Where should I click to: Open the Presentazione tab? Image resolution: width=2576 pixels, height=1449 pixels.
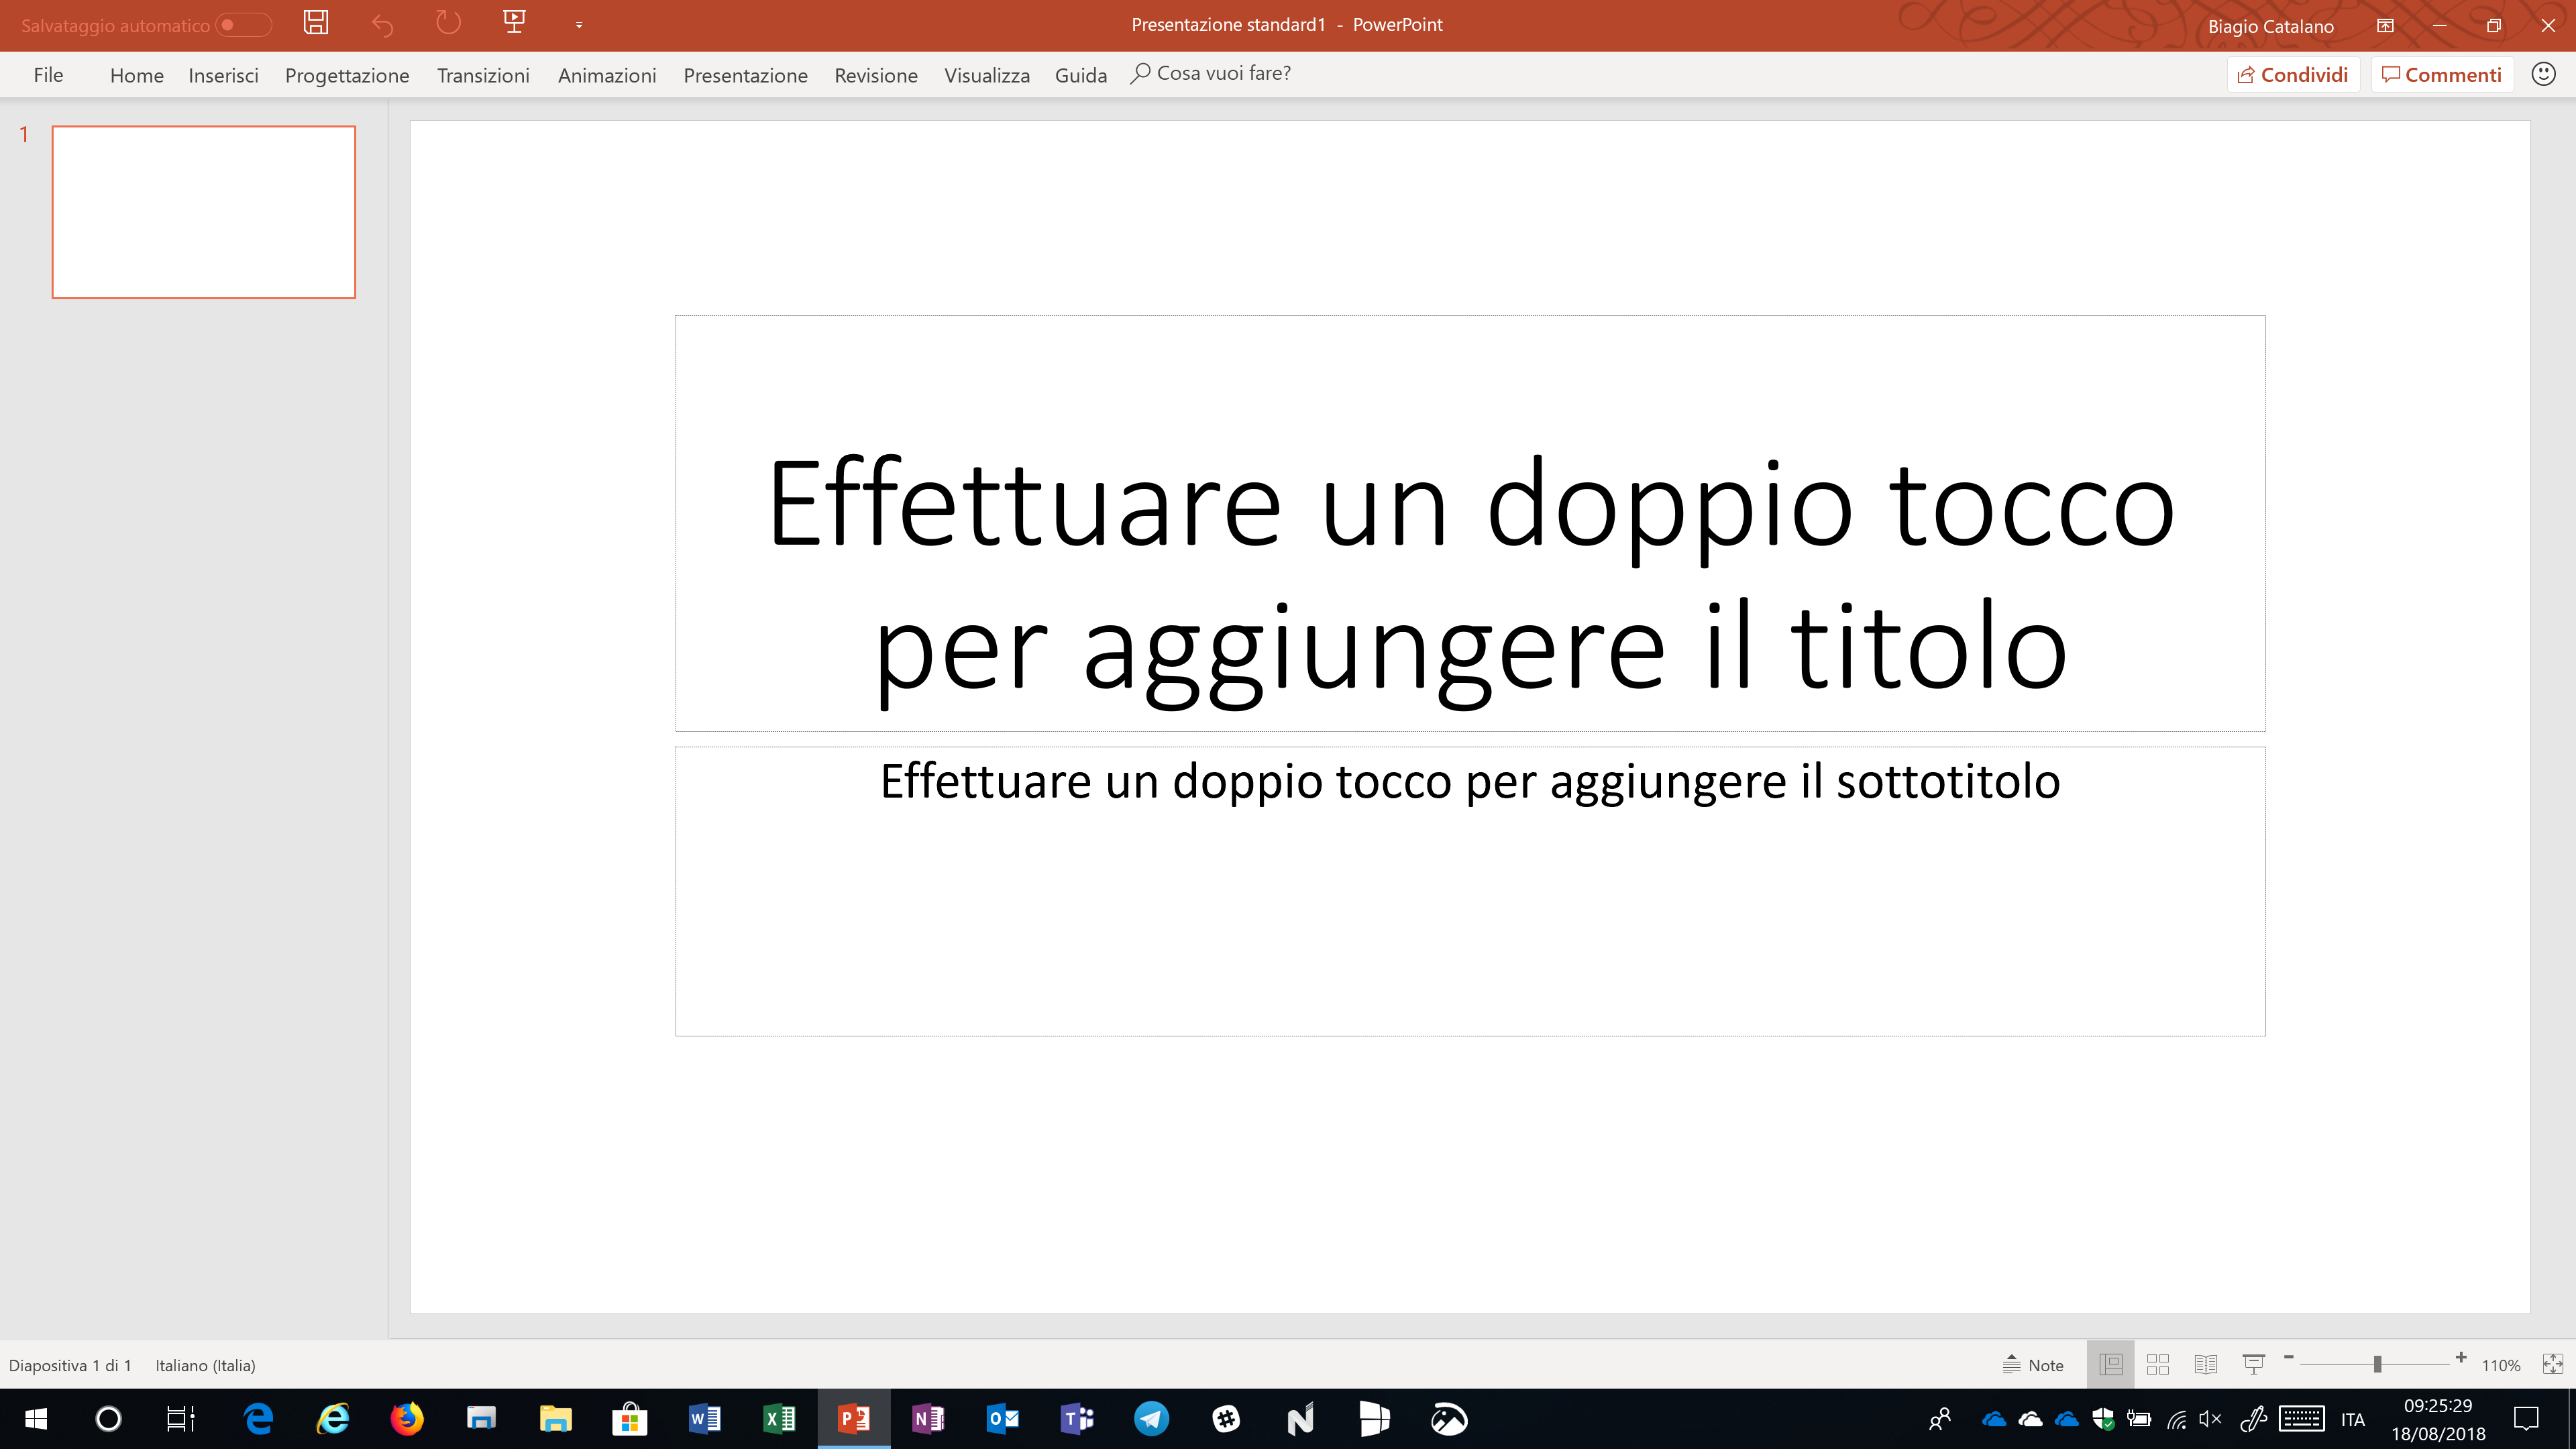pos(745,75)
